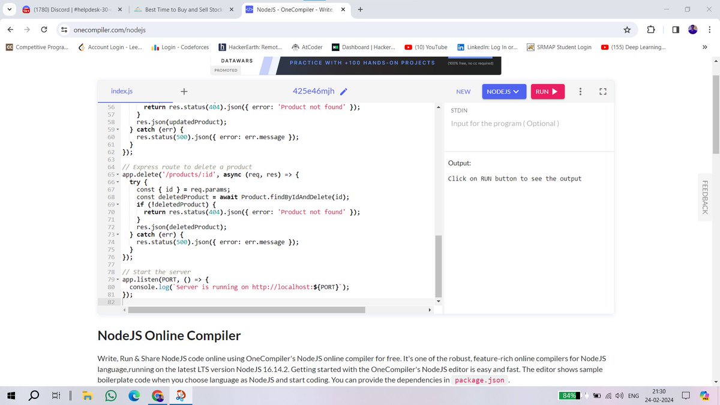The width and height of the screenshot is (720, 405).
Task: Open Task View in taskbar
Action: tap(56, 395)
